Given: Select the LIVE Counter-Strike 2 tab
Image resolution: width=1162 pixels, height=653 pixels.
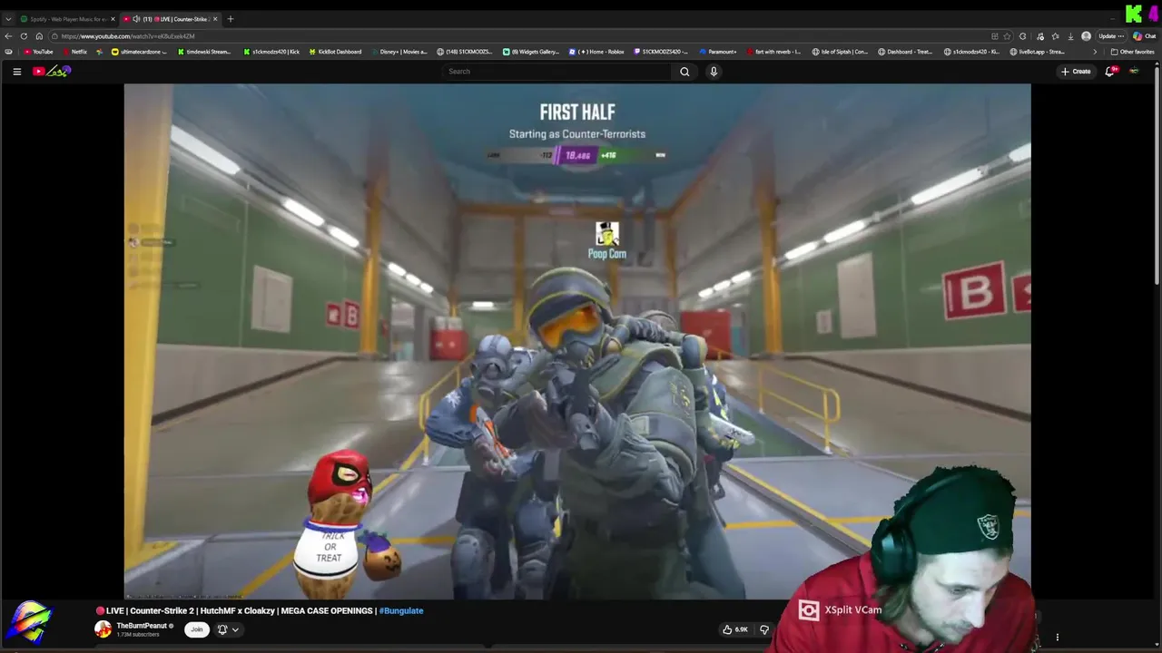Looking at the screenshot, I should click(169, 19).
